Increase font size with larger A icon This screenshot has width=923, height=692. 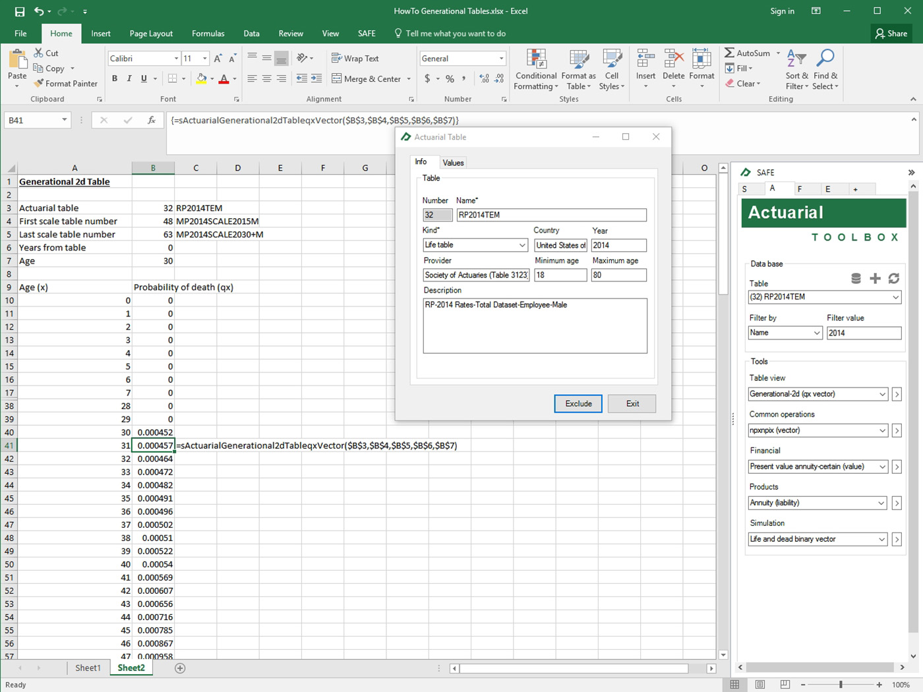pyautogui.click(x=218, y=59)
